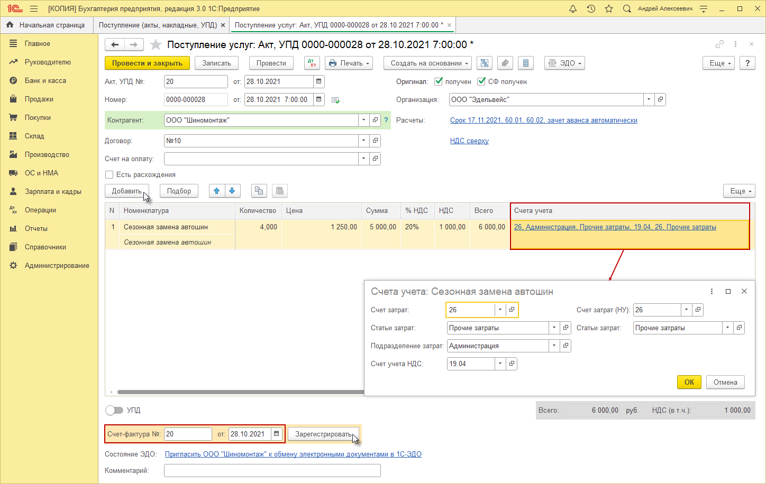This screenshot has width=766, height=484.
Task: Open Счет учета НДС account card
Action: 512,364
